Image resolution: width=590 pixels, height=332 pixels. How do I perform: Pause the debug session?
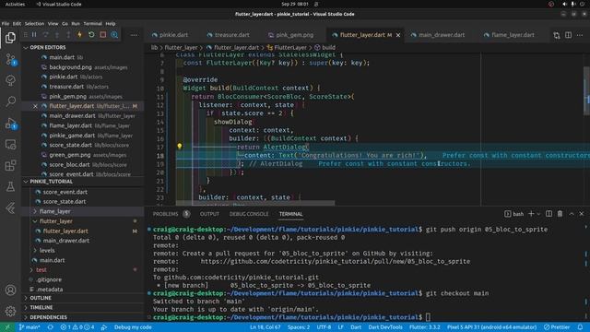coord(34,35)
